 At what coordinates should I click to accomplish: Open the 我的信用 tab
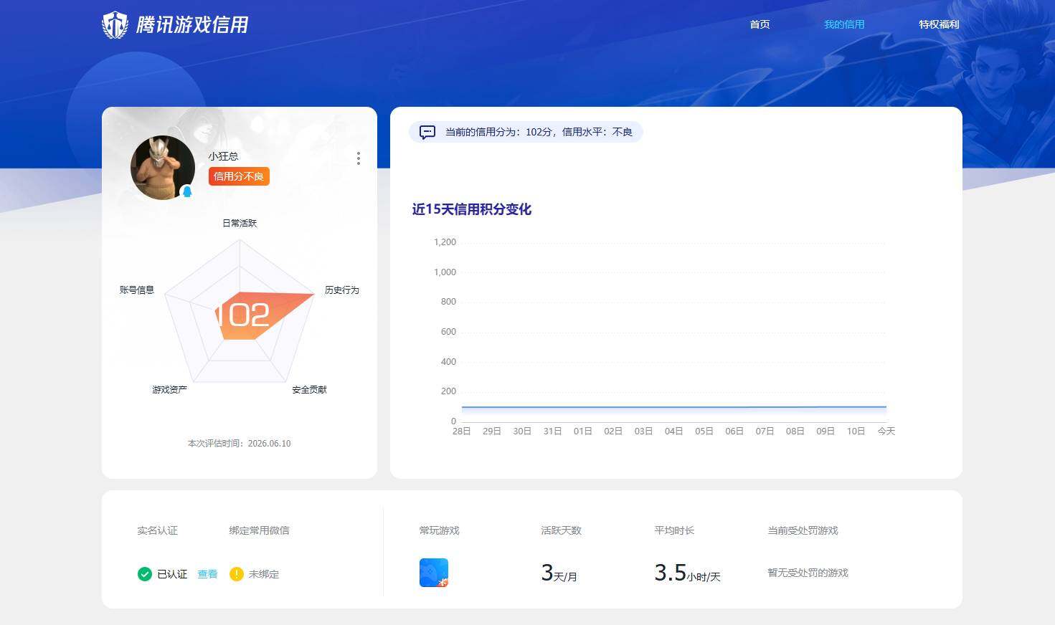[844, 24]
